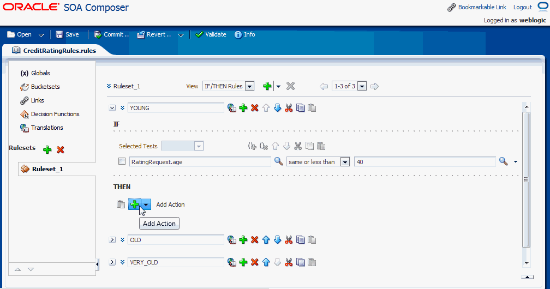Image resolution: width=550 pixels, height=289 pixels.
Task: Add a new rule using green plus beside View
Action: (x=267, y=86)
